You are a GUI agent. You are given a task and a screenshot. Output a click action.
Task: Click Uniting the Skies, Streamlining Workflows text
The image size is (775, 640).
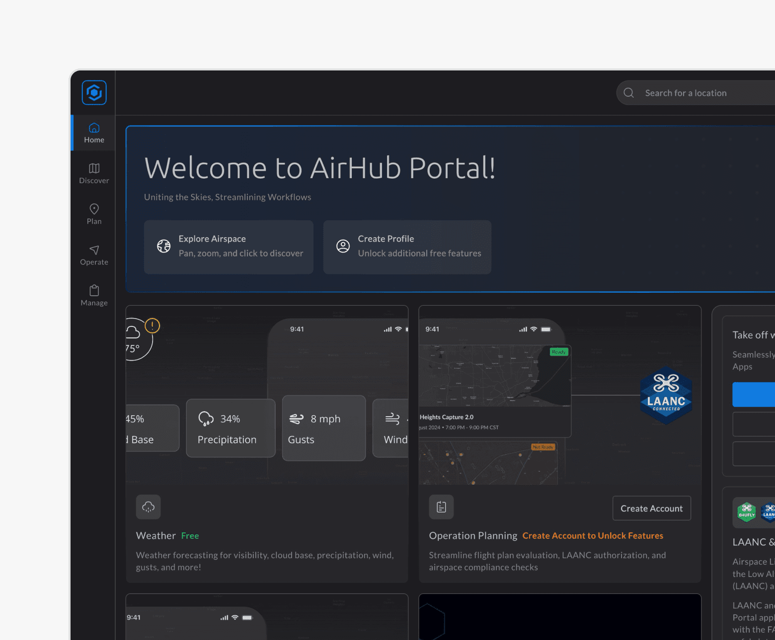coord(228,197)
